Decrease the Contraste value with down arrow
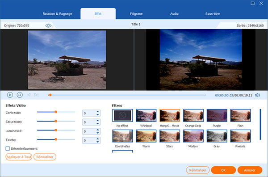The height and width of the screenshot is (177, 268). coord(97,114)
